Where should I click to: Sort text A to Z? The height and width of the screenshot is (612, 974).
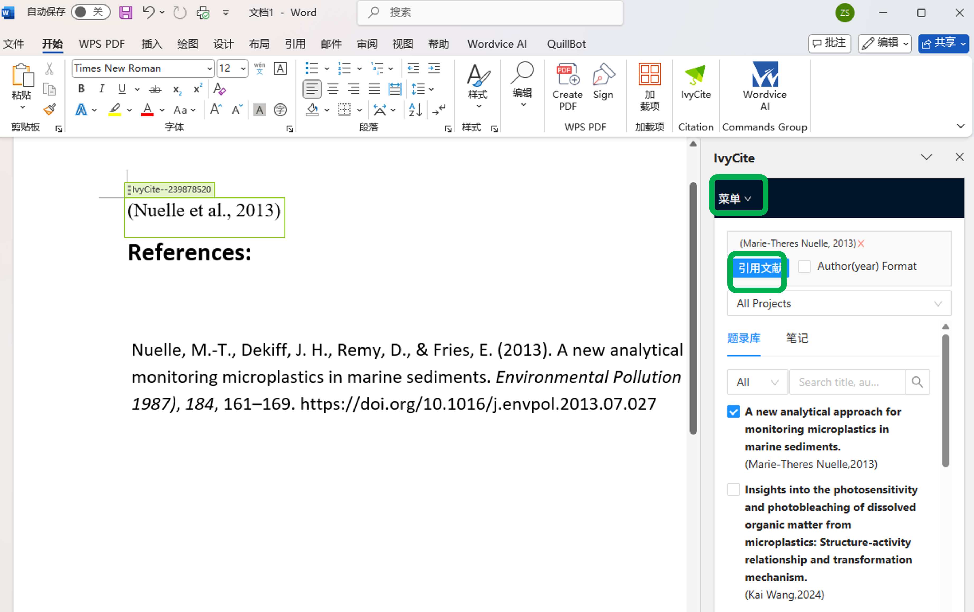pos(415,110)
